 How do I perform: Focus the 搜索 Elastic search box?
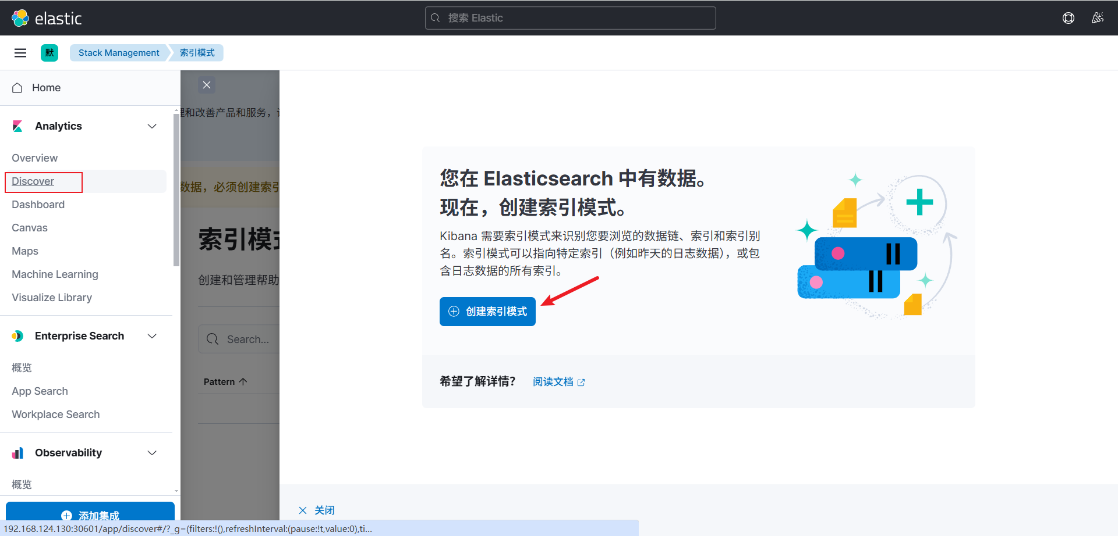pos(571,18)
